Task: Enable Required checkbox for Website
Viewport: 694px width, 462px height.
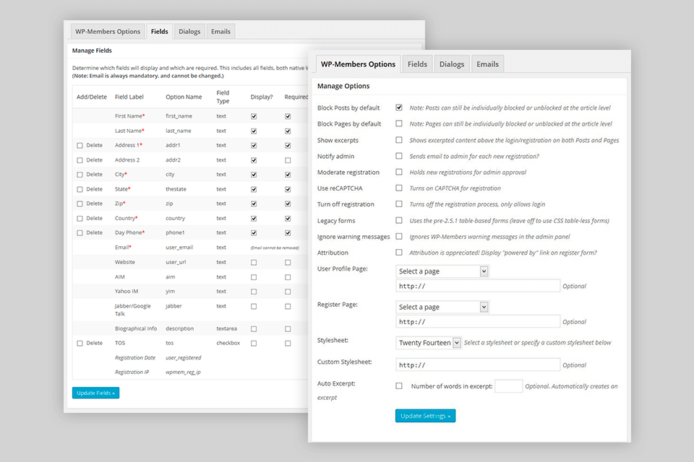Action: (x=288, y=263)
